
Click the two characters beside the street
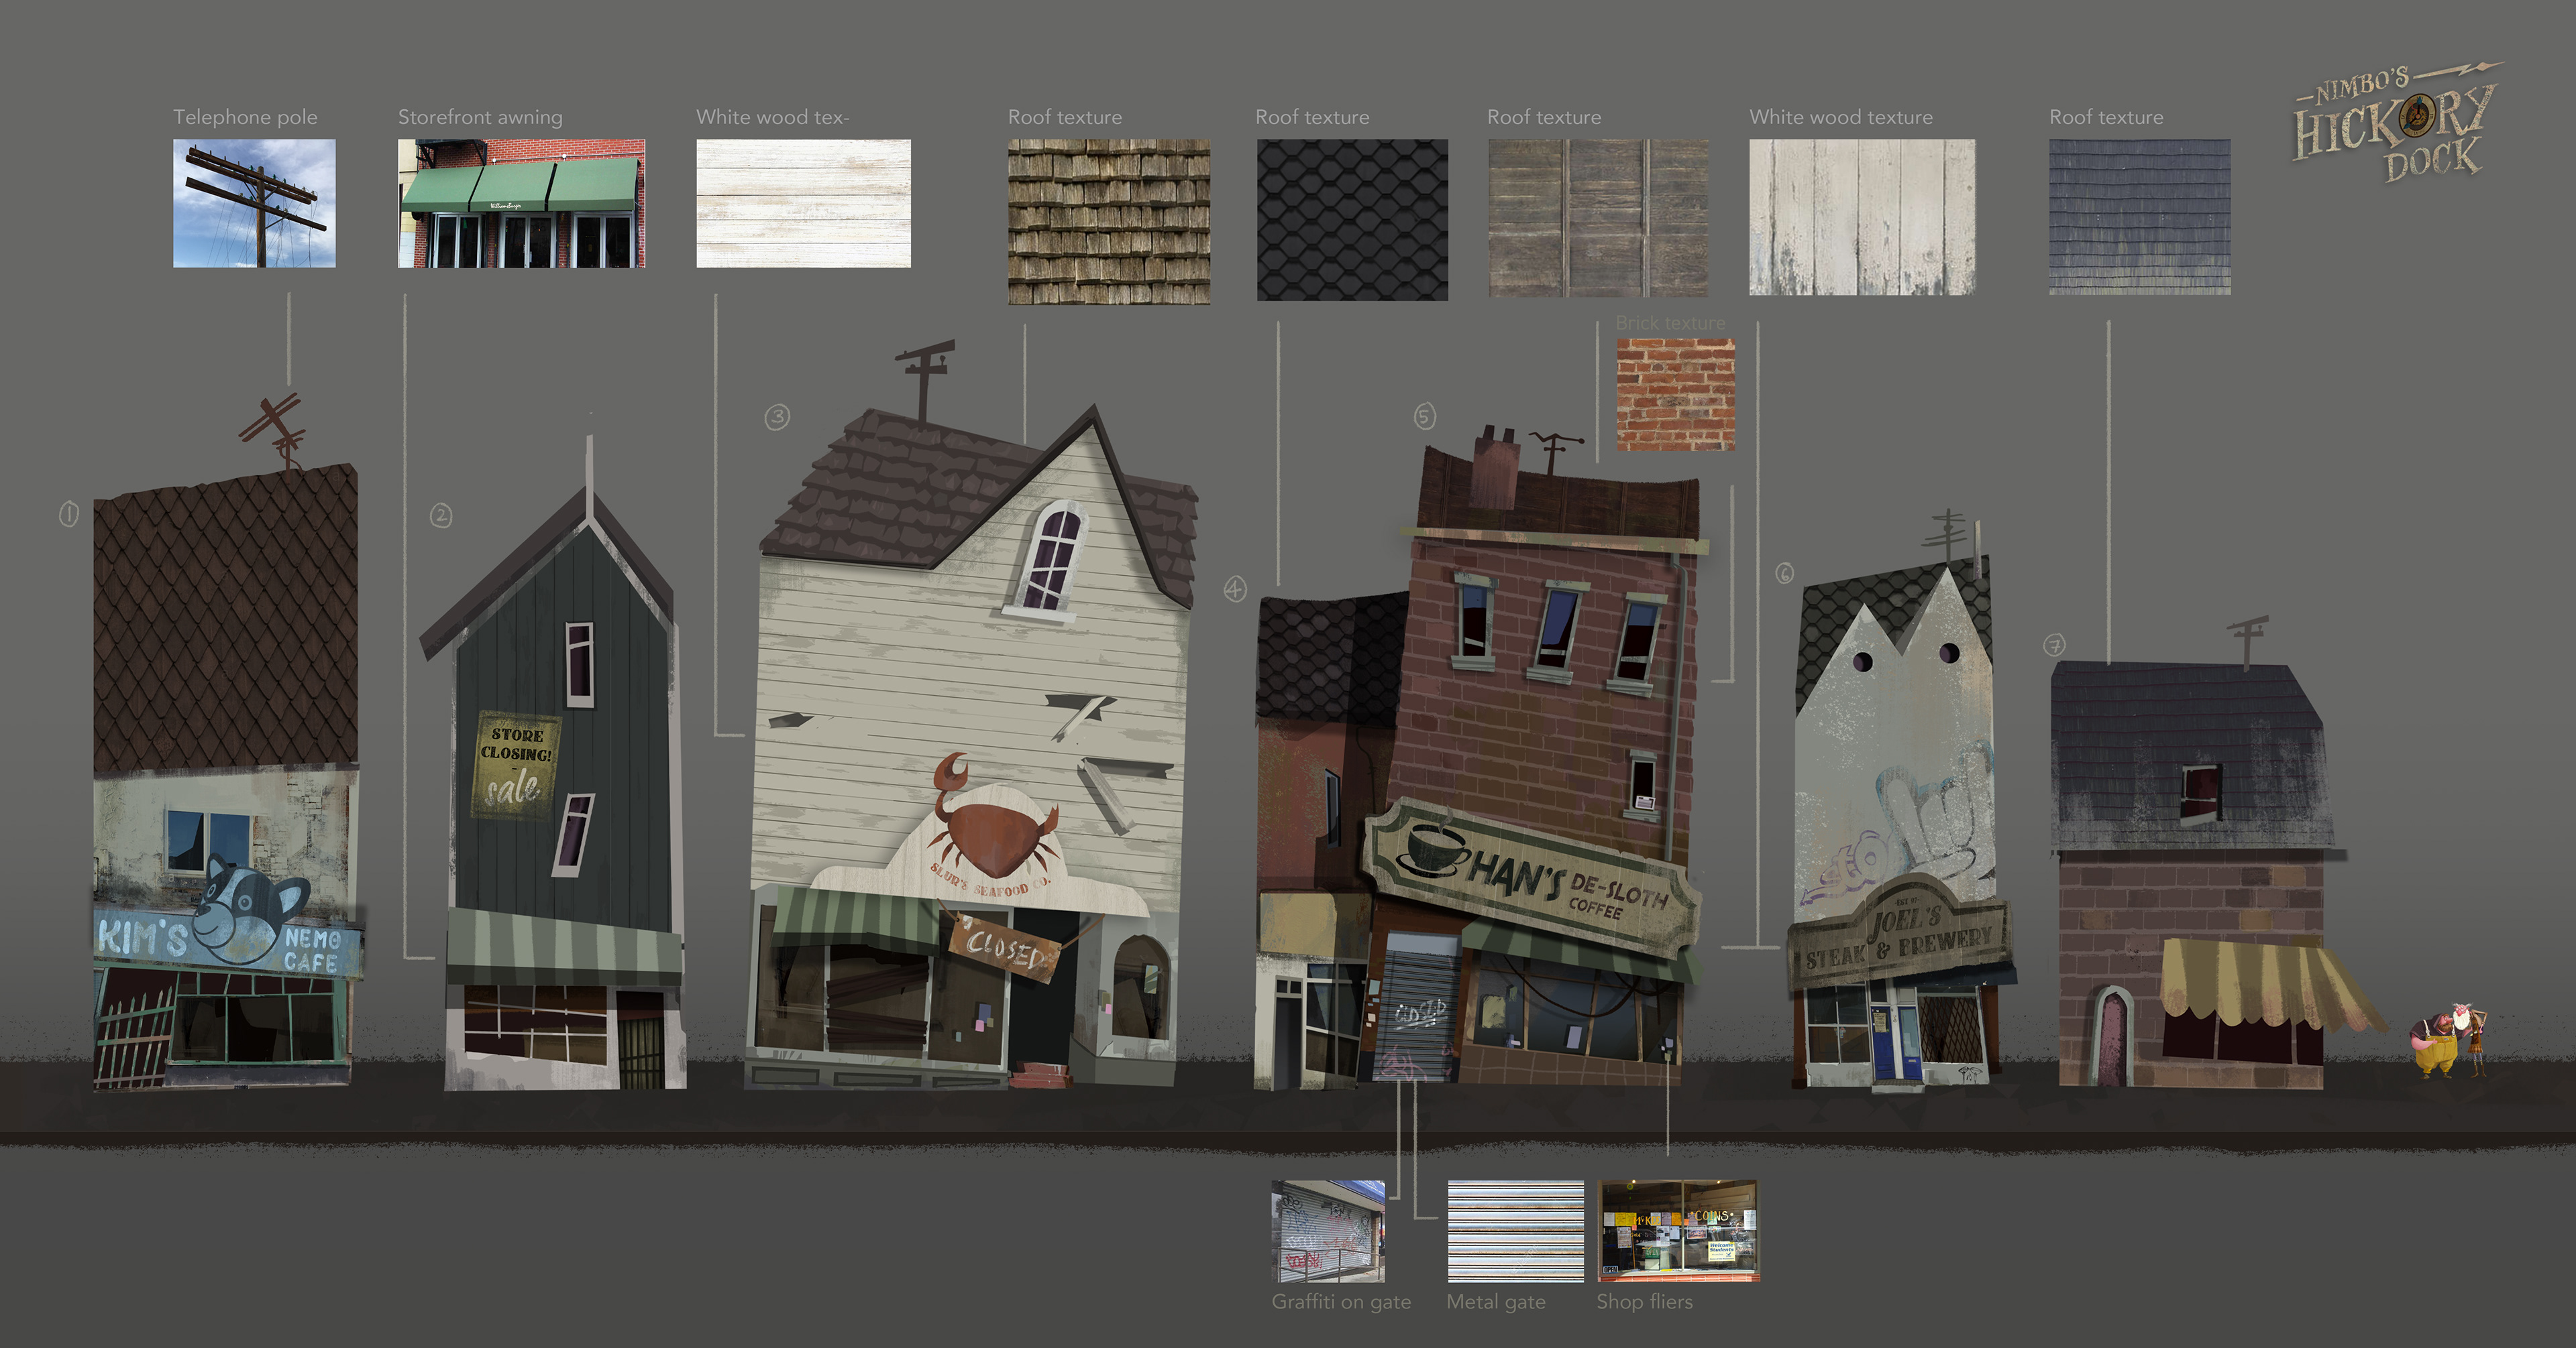pyautogui.click(x=2447, y=1039)
